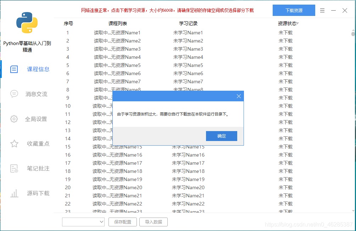Click the notes annotation icon

click(14, 169)
